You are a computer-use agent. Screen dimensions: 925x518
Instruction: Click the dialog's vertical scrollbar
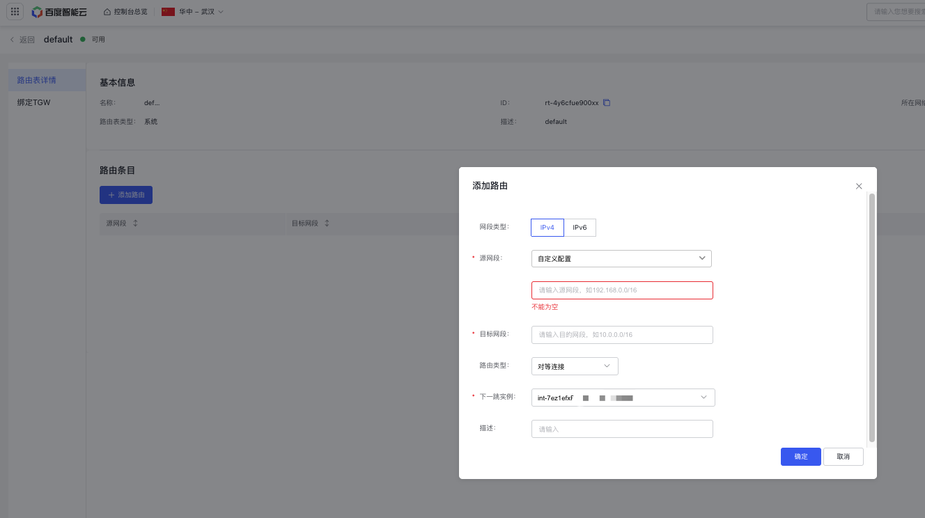click(871, 317)
